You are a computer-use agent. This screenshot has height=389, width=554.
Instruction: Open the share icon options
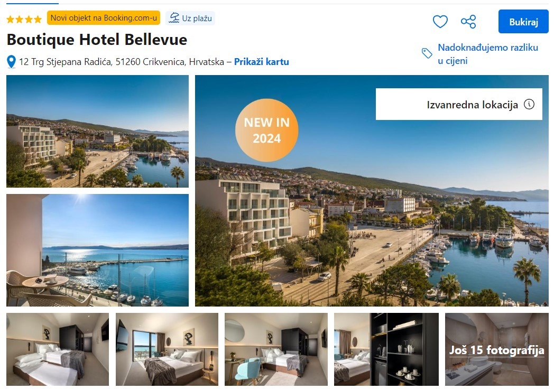tap(468, 22)
